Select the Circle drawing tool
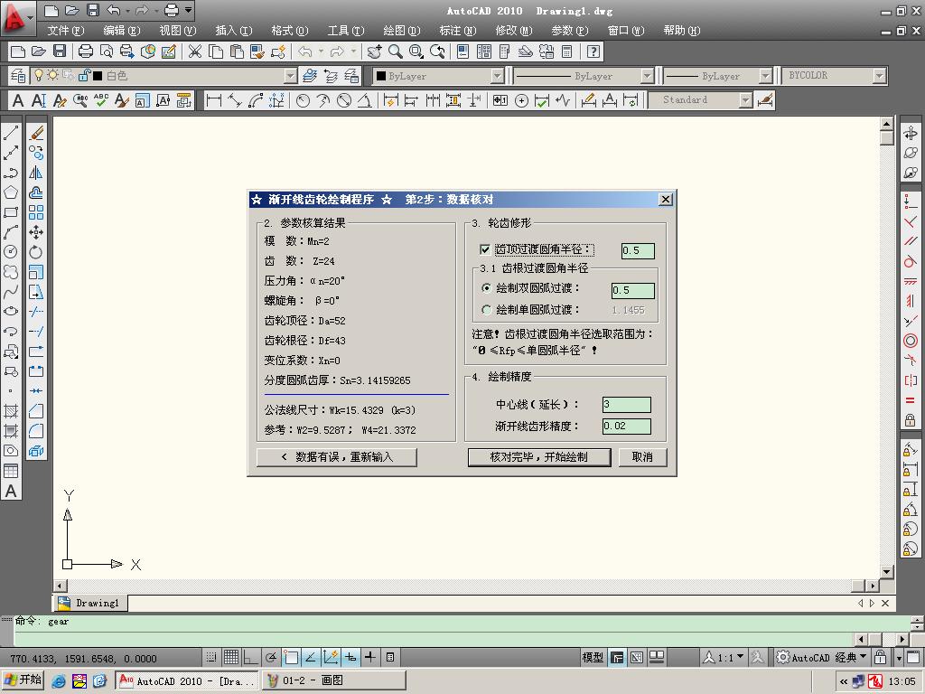Viewport: 925px width, 694px height. (x=11, y=252)
